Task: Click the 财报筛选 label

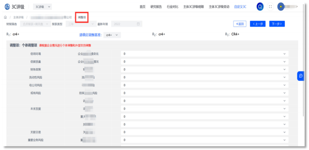Action: pos(11,24)
